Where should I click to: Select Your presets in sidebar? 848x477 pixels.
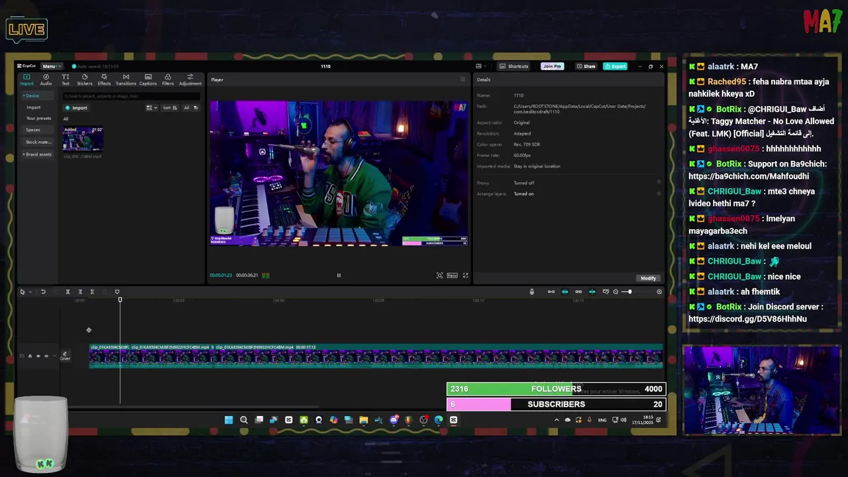point(38,118)
